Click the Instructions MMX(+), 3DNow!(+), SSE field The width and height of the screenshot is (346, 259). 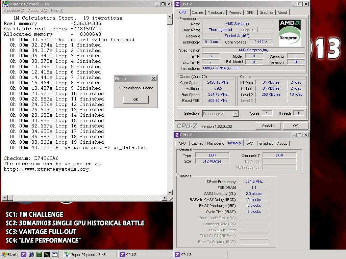(x=253, y=68)
